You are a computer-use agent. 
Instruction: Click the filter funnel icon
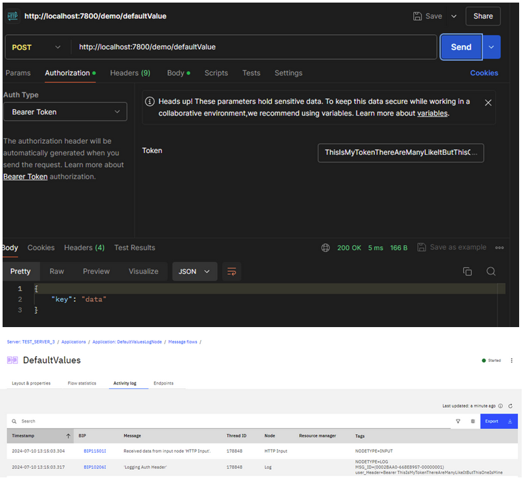pos(458,421)
